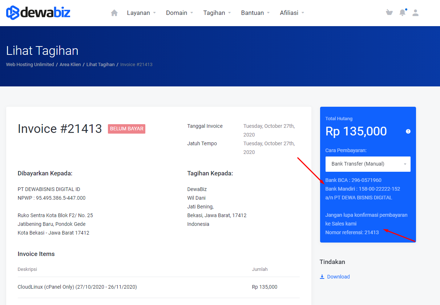The height and width of the screenshot is (305, 440).
Task: Click the Lihat Tagihan page title
Action: (x=42, y=50)
